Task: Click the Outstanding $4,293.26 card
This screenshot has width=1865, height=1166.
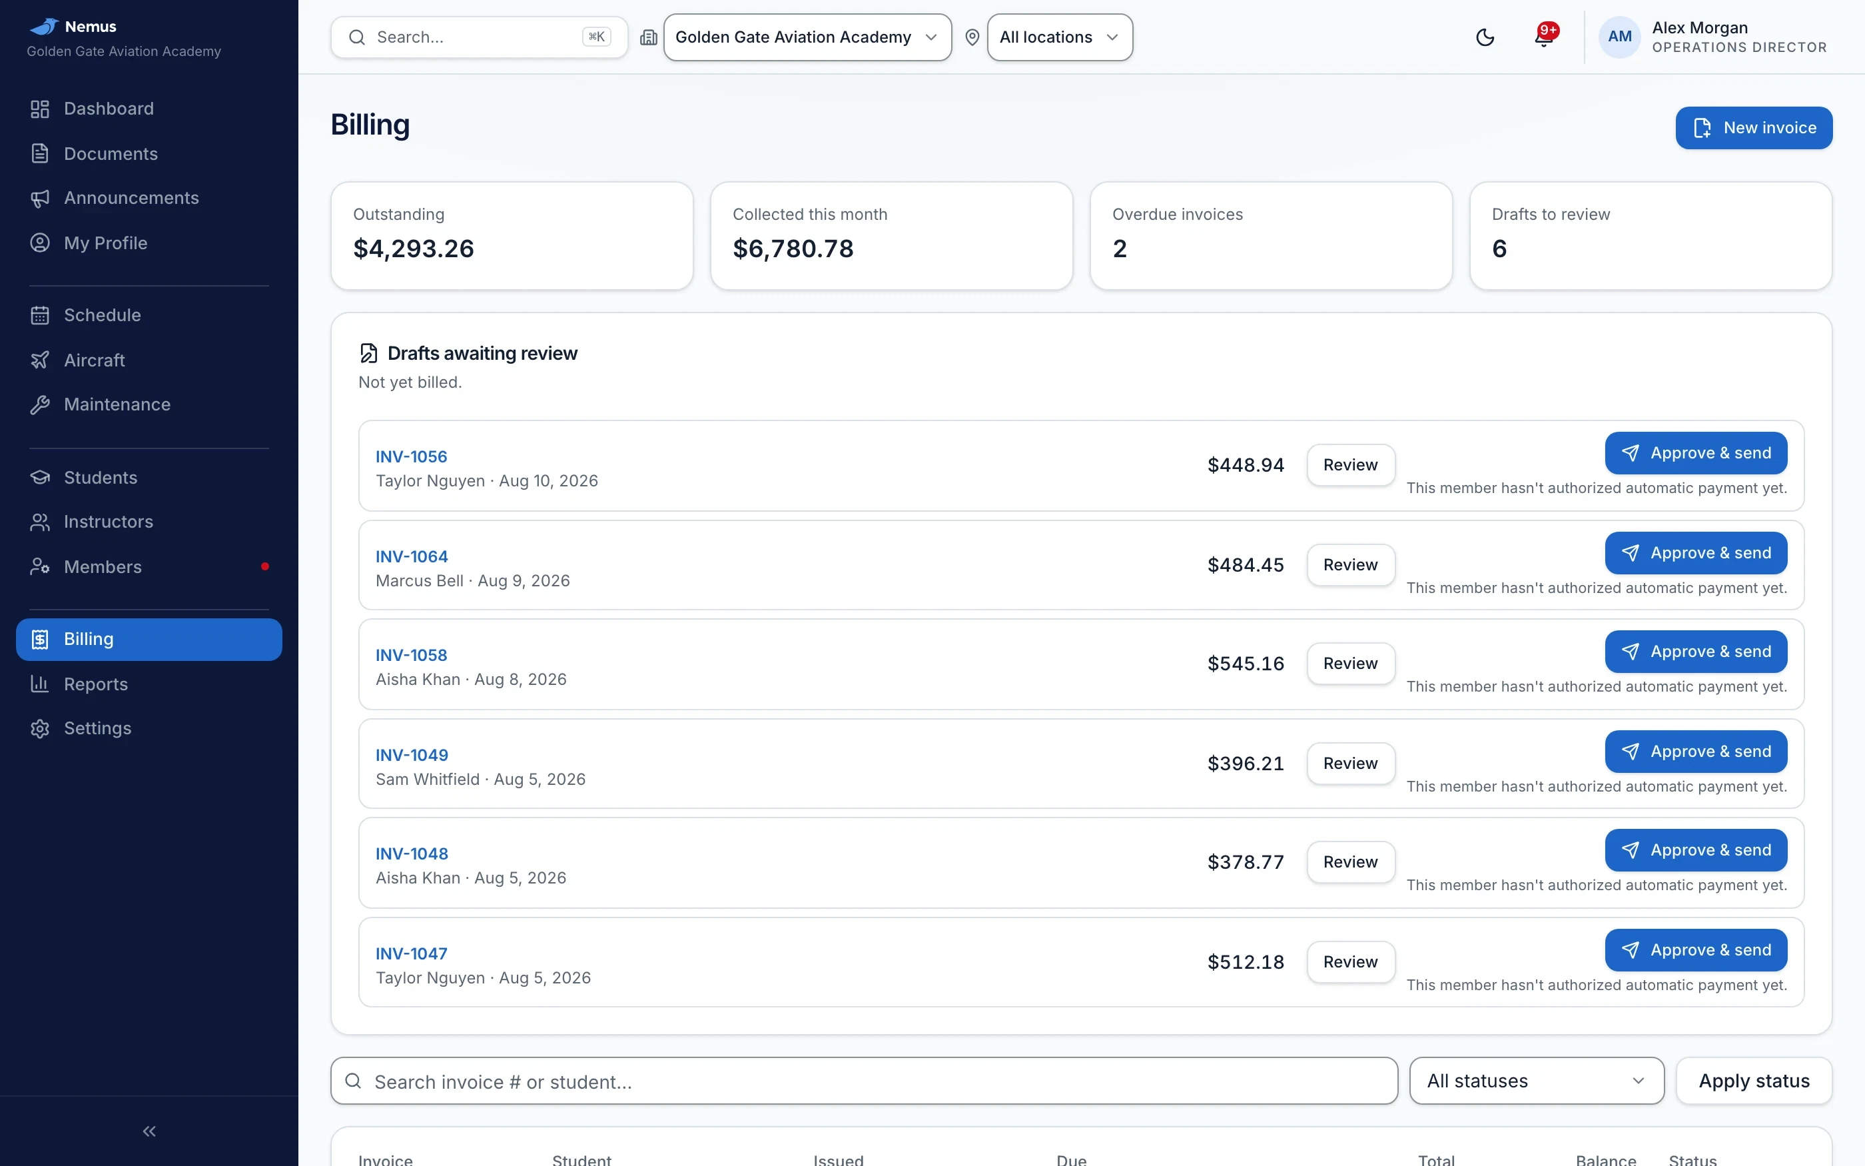Action: click(x=512, y=236)
